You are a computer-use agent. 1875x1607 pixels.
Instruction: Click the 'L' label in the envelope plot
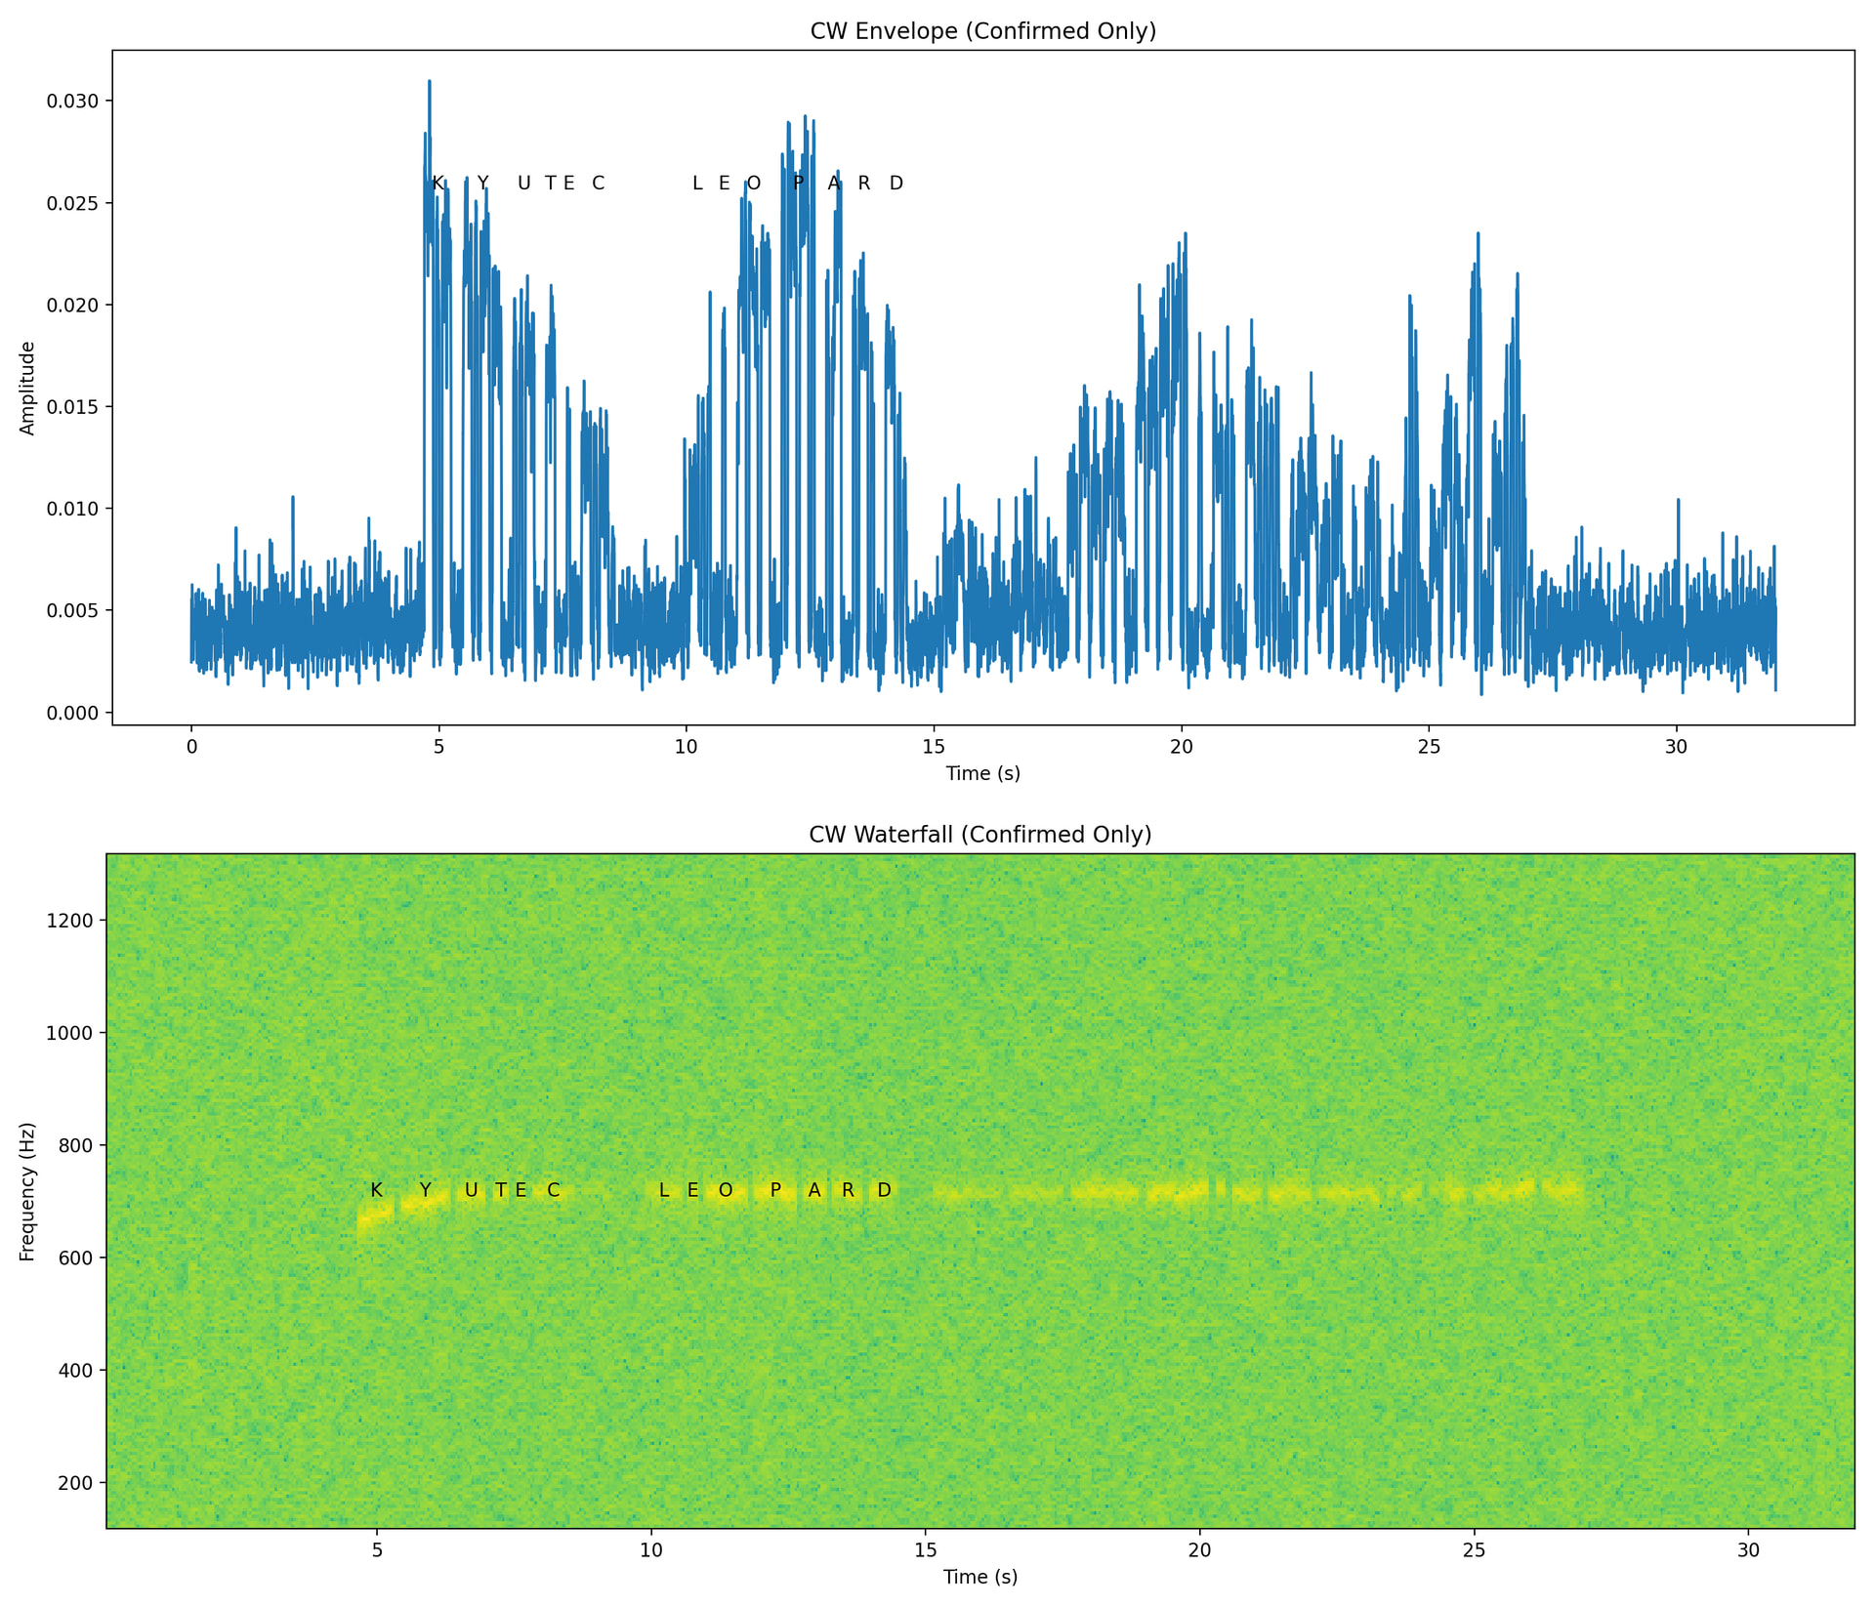[x=696, y=184]
